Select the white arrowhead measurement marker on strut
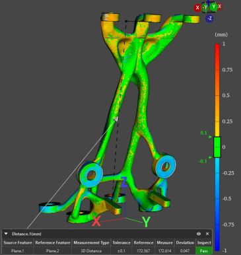Image resolution: width=241 pixels, height=255 pixels. pos(116,119)
